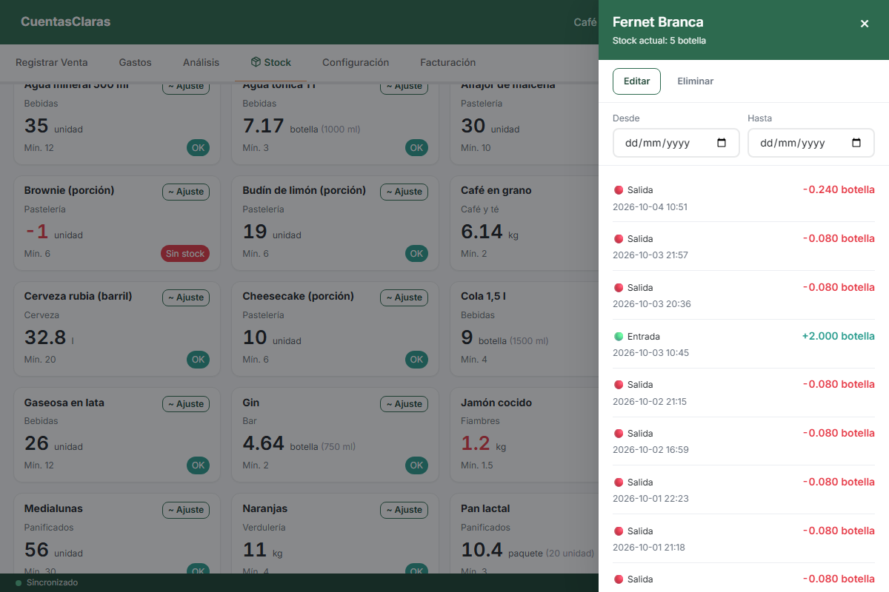Click Ajuste on the Gin card

coord(404,404)
